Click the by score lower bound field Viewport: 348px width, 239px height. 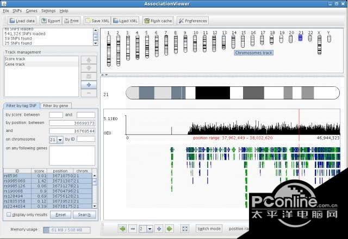pos(56,115)
